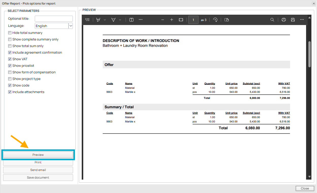317x193 pixels.
Task: Open more tools ellipsis beside text tool
Action: [141, 20]
